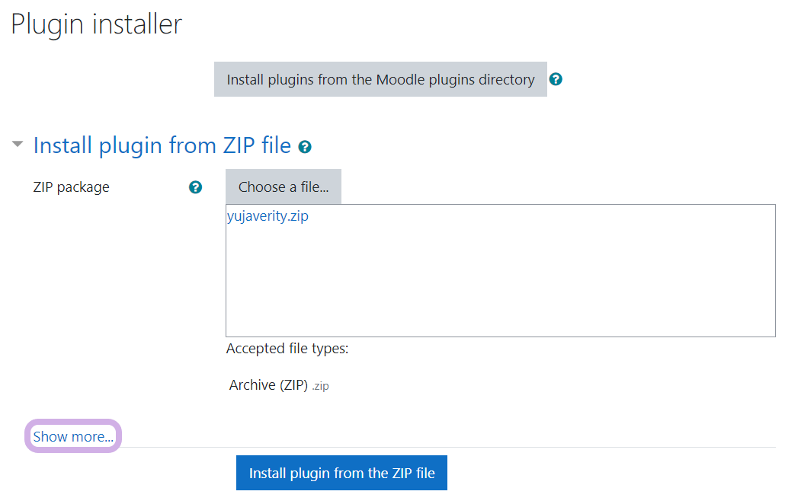Click the 'Archive (ZIP)' file type text
This screenshot has height=504, width=785.
(x=268, y=385)
